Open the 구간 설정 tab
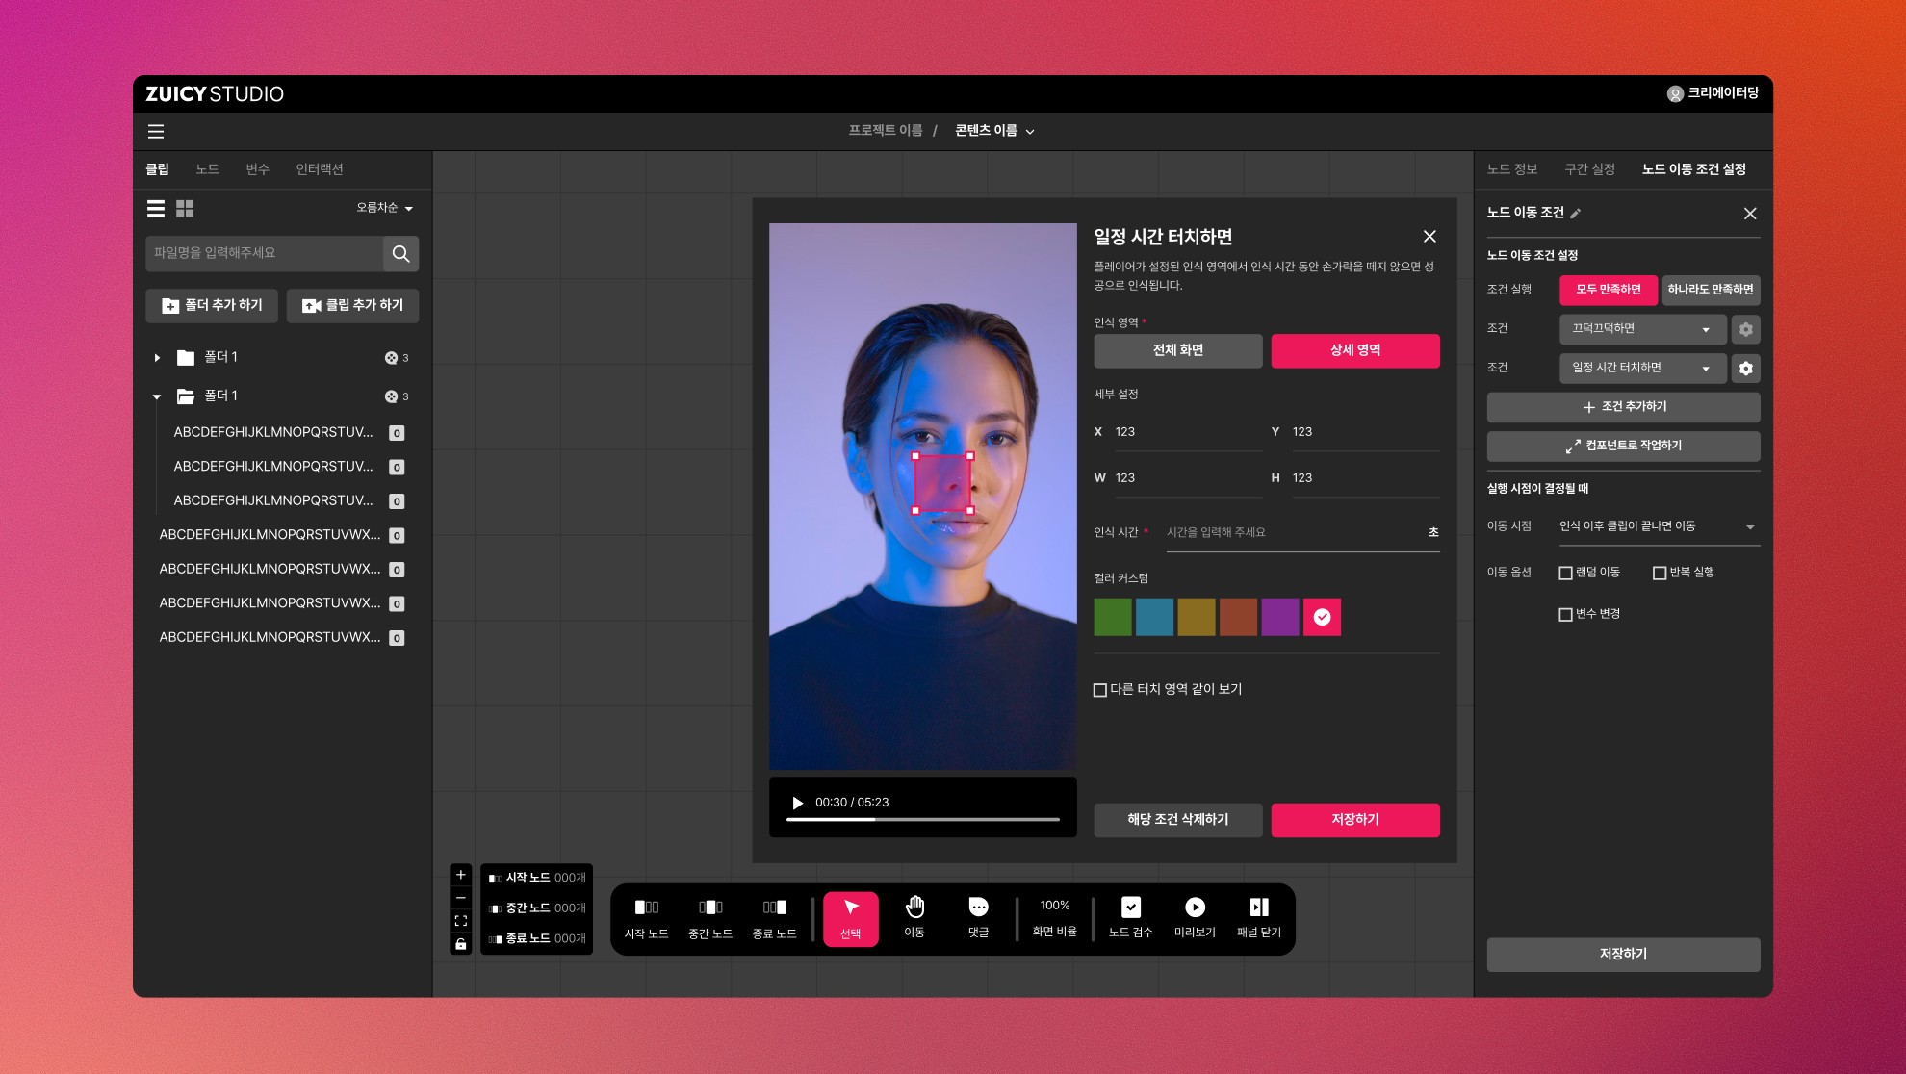Viewport: 1906px width, 1074px height. pos(1588,169)
